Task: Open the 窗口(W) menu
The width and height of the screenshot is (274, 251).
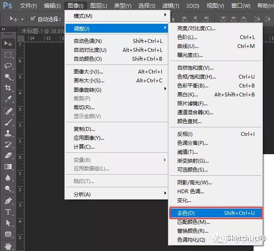Action: pos(241,6)
